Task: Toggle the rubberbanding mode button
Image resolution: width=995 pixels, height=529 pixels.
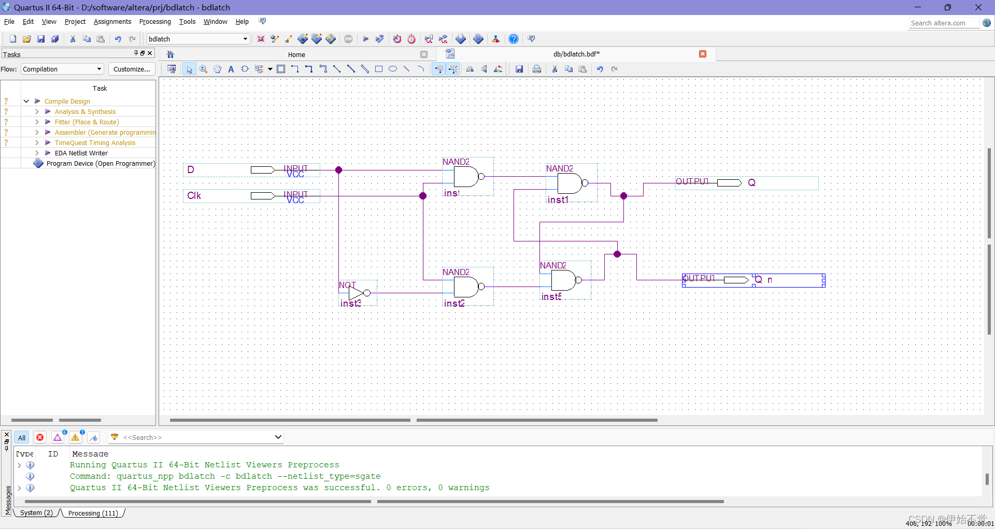Action: (x=438, y=69)
